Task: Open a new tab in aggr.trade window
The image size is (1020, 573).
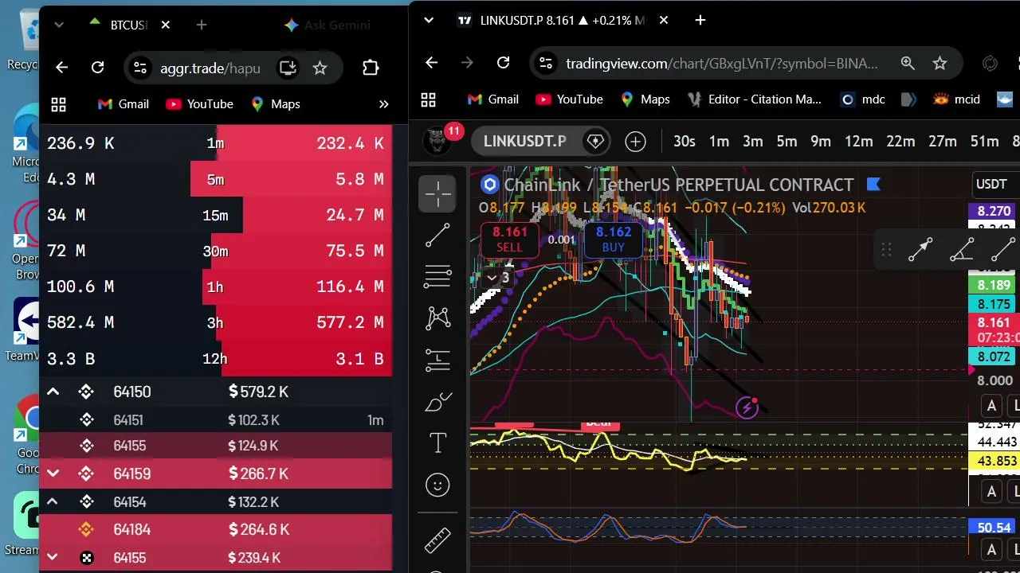Action: (202, 25)
